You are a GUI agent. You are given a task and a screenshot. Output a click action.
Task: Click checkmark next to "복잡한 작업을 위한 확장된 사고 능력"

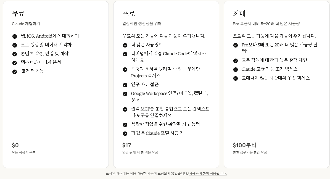(x=125, y=125)
